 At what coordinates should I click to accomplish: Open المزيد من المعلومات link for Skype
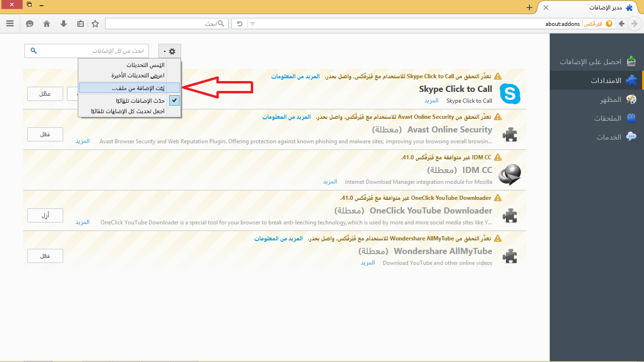(295, 76)
